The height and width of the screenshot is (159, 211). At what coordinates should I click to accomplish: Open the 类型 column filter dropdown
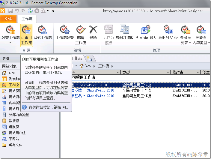pyautogui.click(x=168, y=72)
